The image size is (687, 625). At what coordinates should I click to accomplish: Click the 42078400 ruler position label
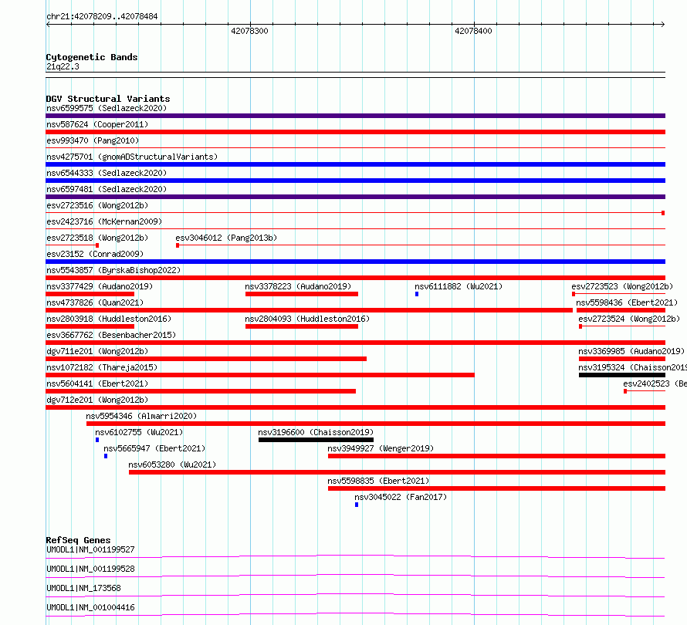coord(473,31)
